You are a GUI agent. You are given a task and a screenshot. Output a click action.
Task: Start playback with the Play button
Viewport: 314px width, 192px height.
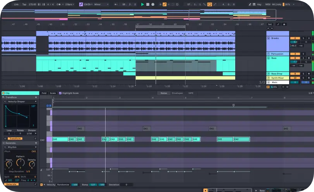click(142, 4)
